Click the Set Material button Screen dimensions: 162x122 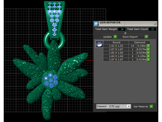tap(141, 106)
